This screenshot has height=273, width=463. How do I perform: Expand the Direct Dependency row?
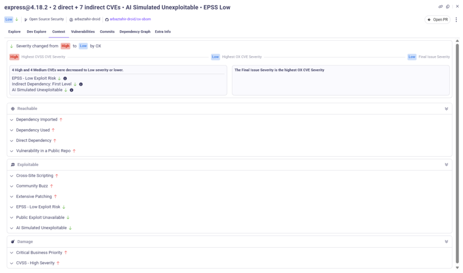coord(11,141)
